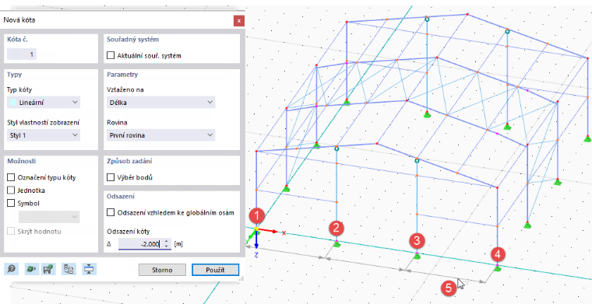Click the blue Z axis arrow
Image resolution: width=592 pixels, height=304 pixels.
[256, 240]
